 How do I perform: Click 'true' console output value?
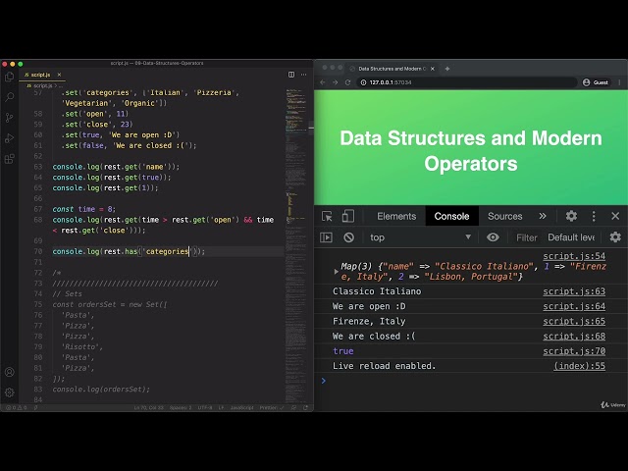pyautogui.click(x=342, y=351)
